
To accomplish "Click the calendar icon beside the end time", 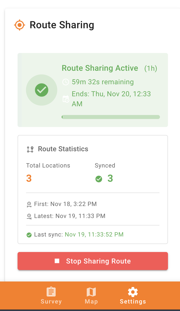I will coord(66,99).
